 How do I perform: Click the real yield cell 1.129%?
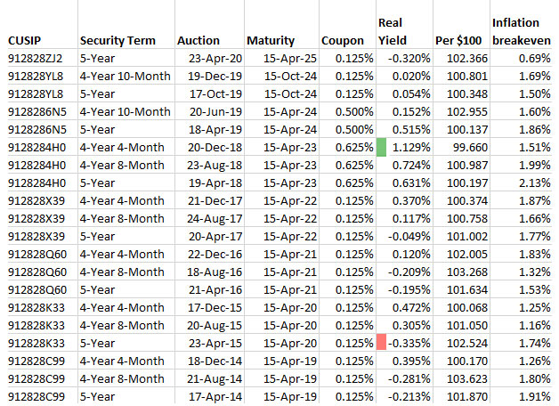(x=410, y=147)
